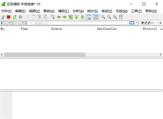
Task: Click the find packet magnifier icon
Action: [53, 17]
